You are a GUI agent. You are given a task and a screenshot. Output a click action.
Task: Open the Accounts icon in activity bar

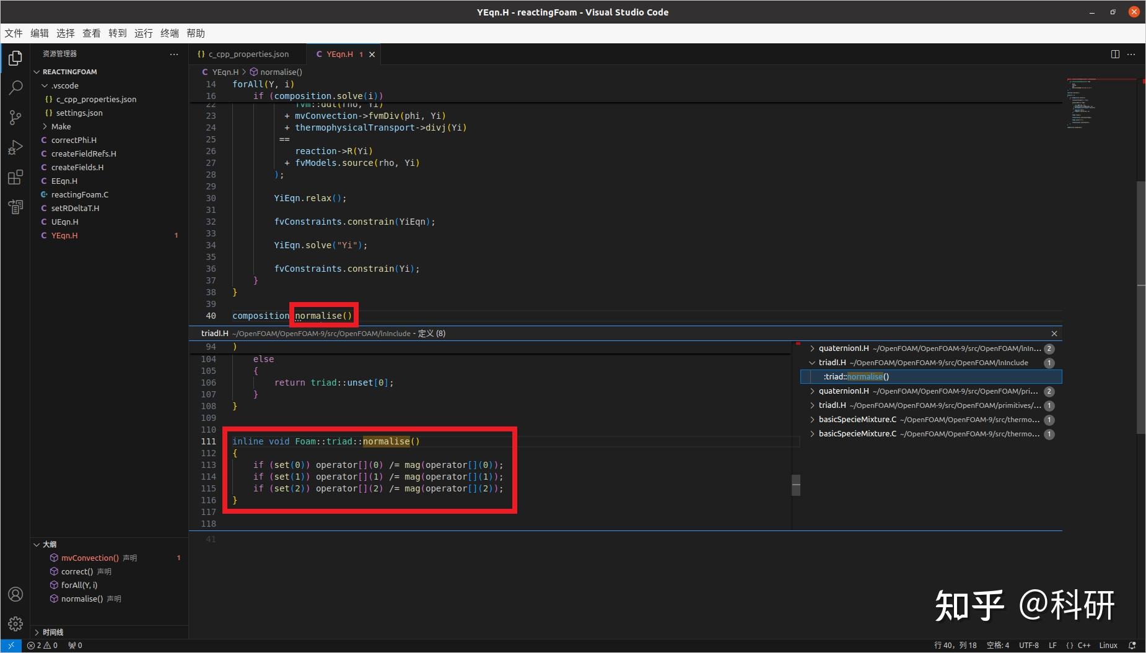pyautogui.click(x=15, y=594)
